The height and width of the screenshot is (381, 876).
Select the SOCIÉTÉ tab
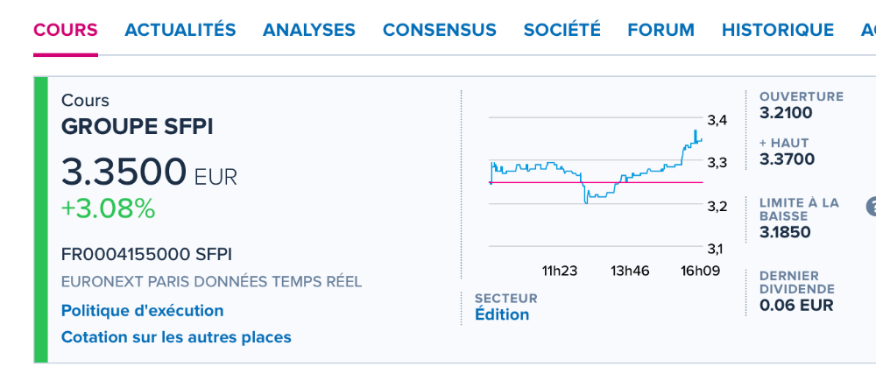(x=562, y=30)
